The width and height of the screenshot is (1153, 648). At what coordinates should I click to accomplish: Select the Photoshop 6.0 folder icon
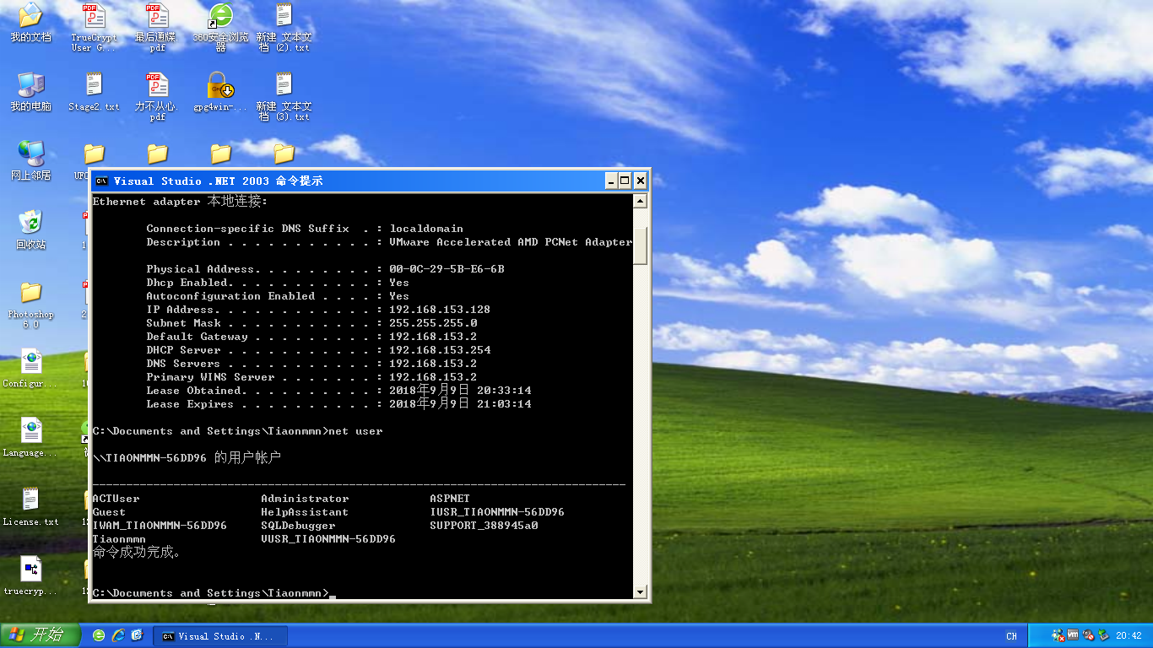[31, 294]
